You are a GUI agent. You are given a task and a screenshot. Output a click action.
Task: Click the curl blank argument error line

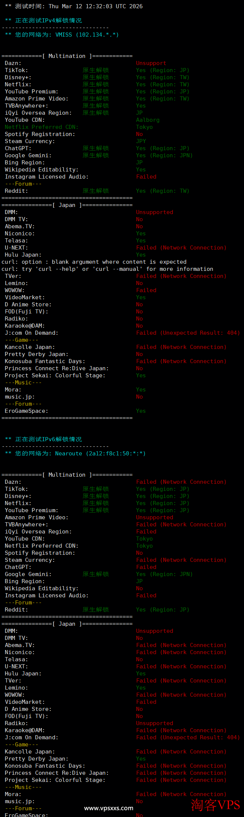[94, 262]
